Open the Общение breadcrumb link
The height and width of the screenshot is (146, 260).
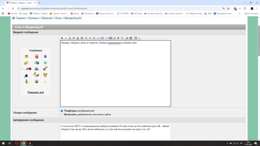[47, 18]
